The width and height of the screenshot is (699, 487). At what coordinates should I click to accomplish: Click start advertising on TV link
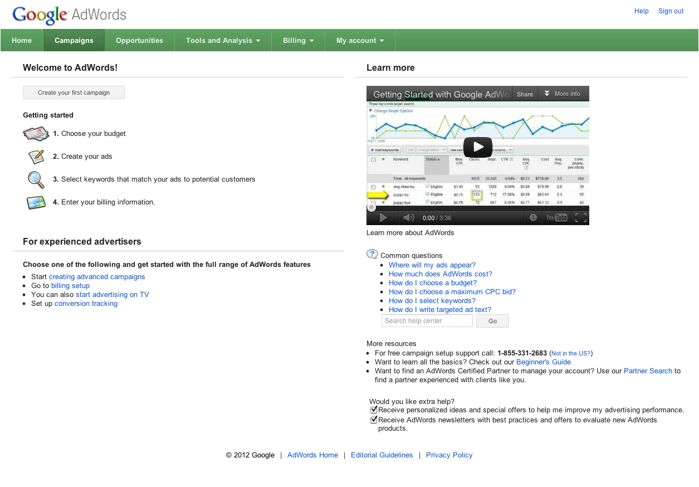pos(113,295)
